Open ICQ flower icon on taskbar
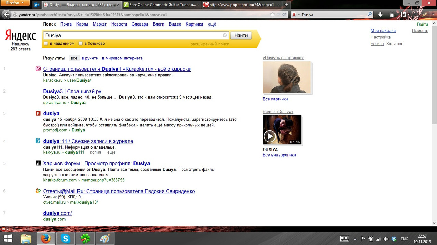 (x=85, y=239)
